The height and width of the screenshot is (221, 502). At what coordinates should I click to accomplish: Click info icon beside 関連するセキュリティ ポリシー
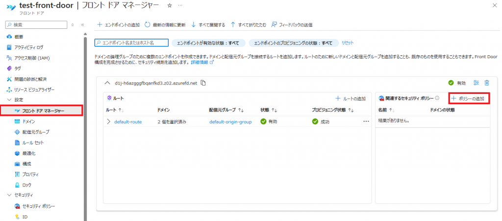click(437, 98)
